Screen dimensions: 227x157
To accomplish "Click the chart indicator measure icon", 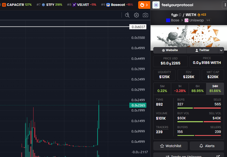I will click(127, 15).
